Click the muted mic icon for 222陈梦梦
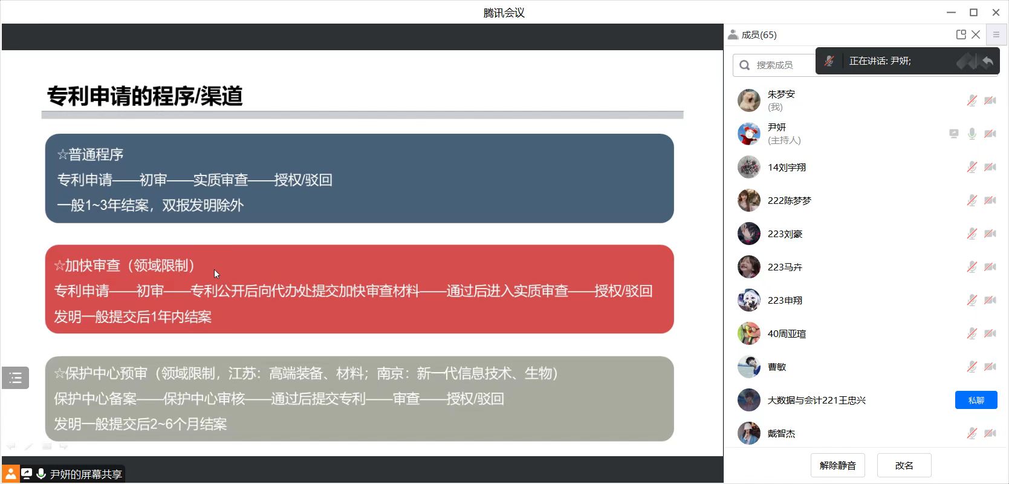The height and width of the screenshot is (484, 1009). [x=972, y=200]
